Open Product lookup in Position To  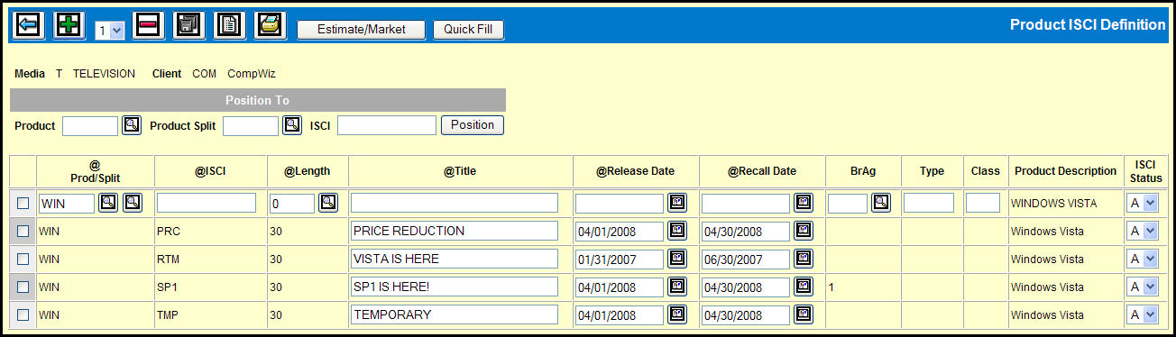click(x=132, y=125)
